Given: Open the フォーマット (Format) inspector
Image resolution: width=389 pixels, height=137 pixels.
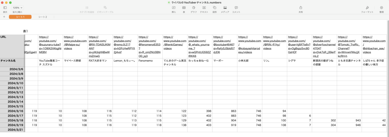Looking at the screenshot, I should click(x=367, y=7).
